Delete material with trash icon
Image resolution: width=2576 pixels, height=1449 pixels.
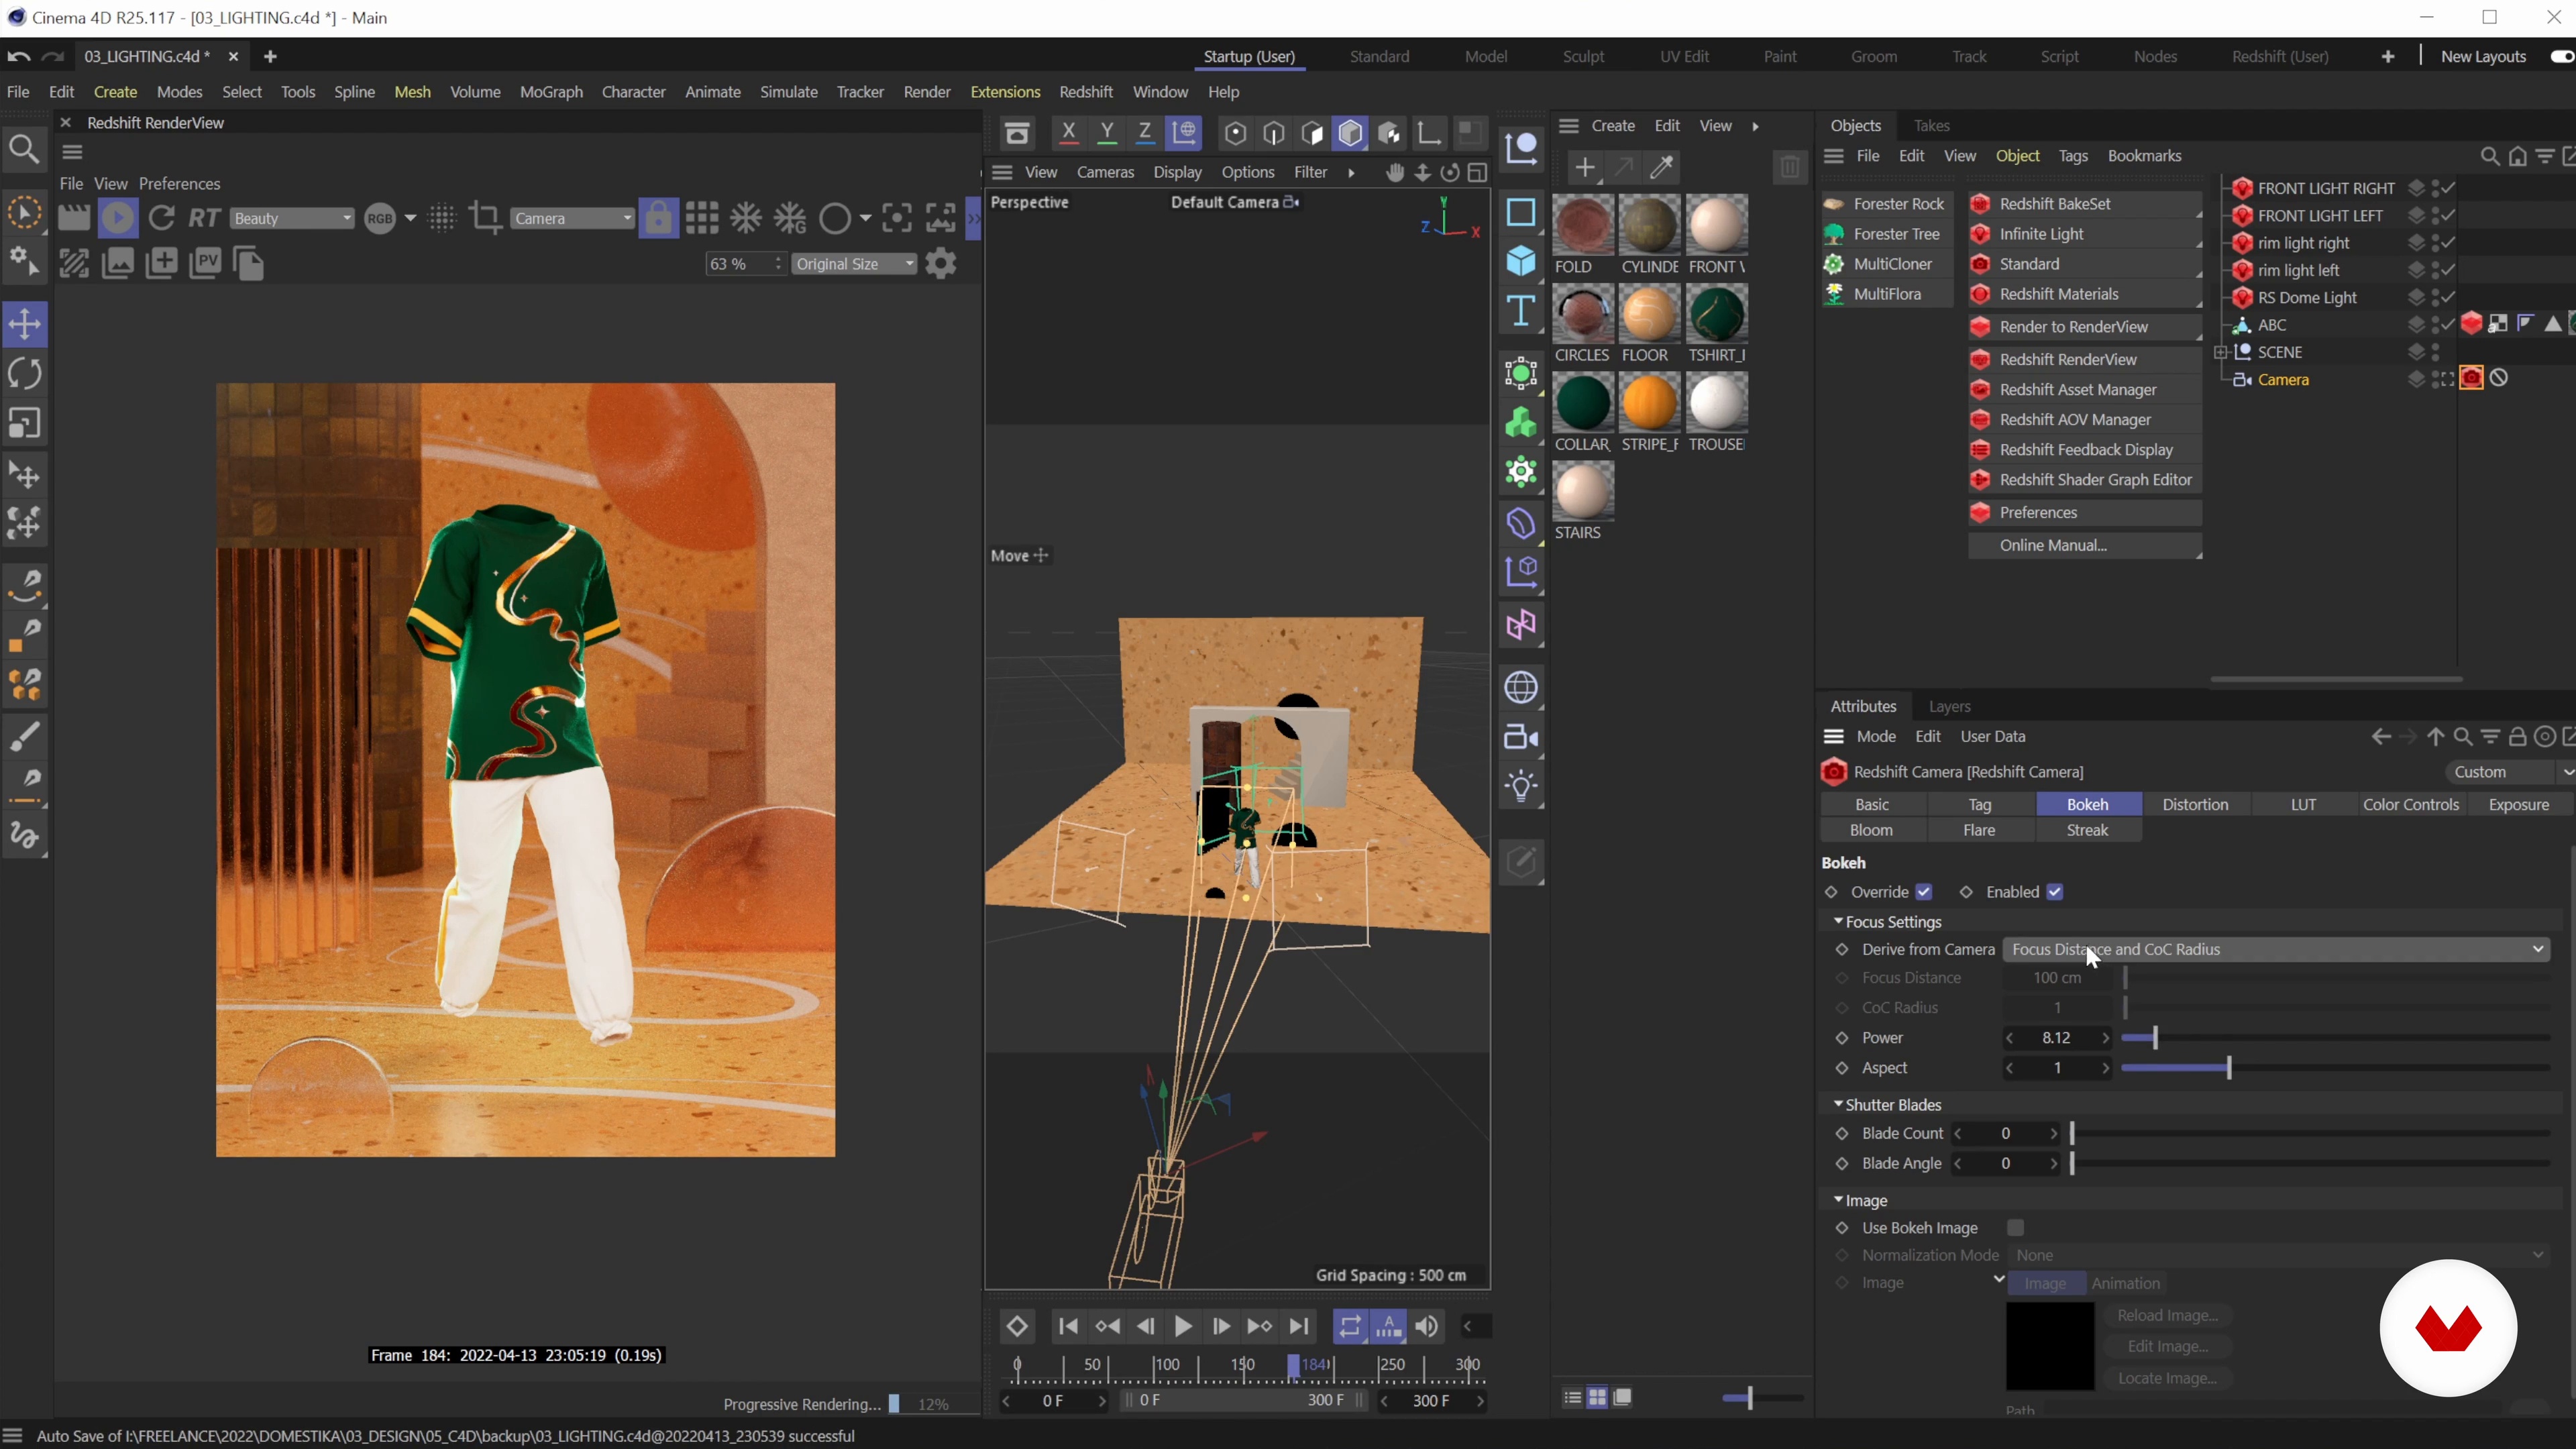(x=1790, y=167)
